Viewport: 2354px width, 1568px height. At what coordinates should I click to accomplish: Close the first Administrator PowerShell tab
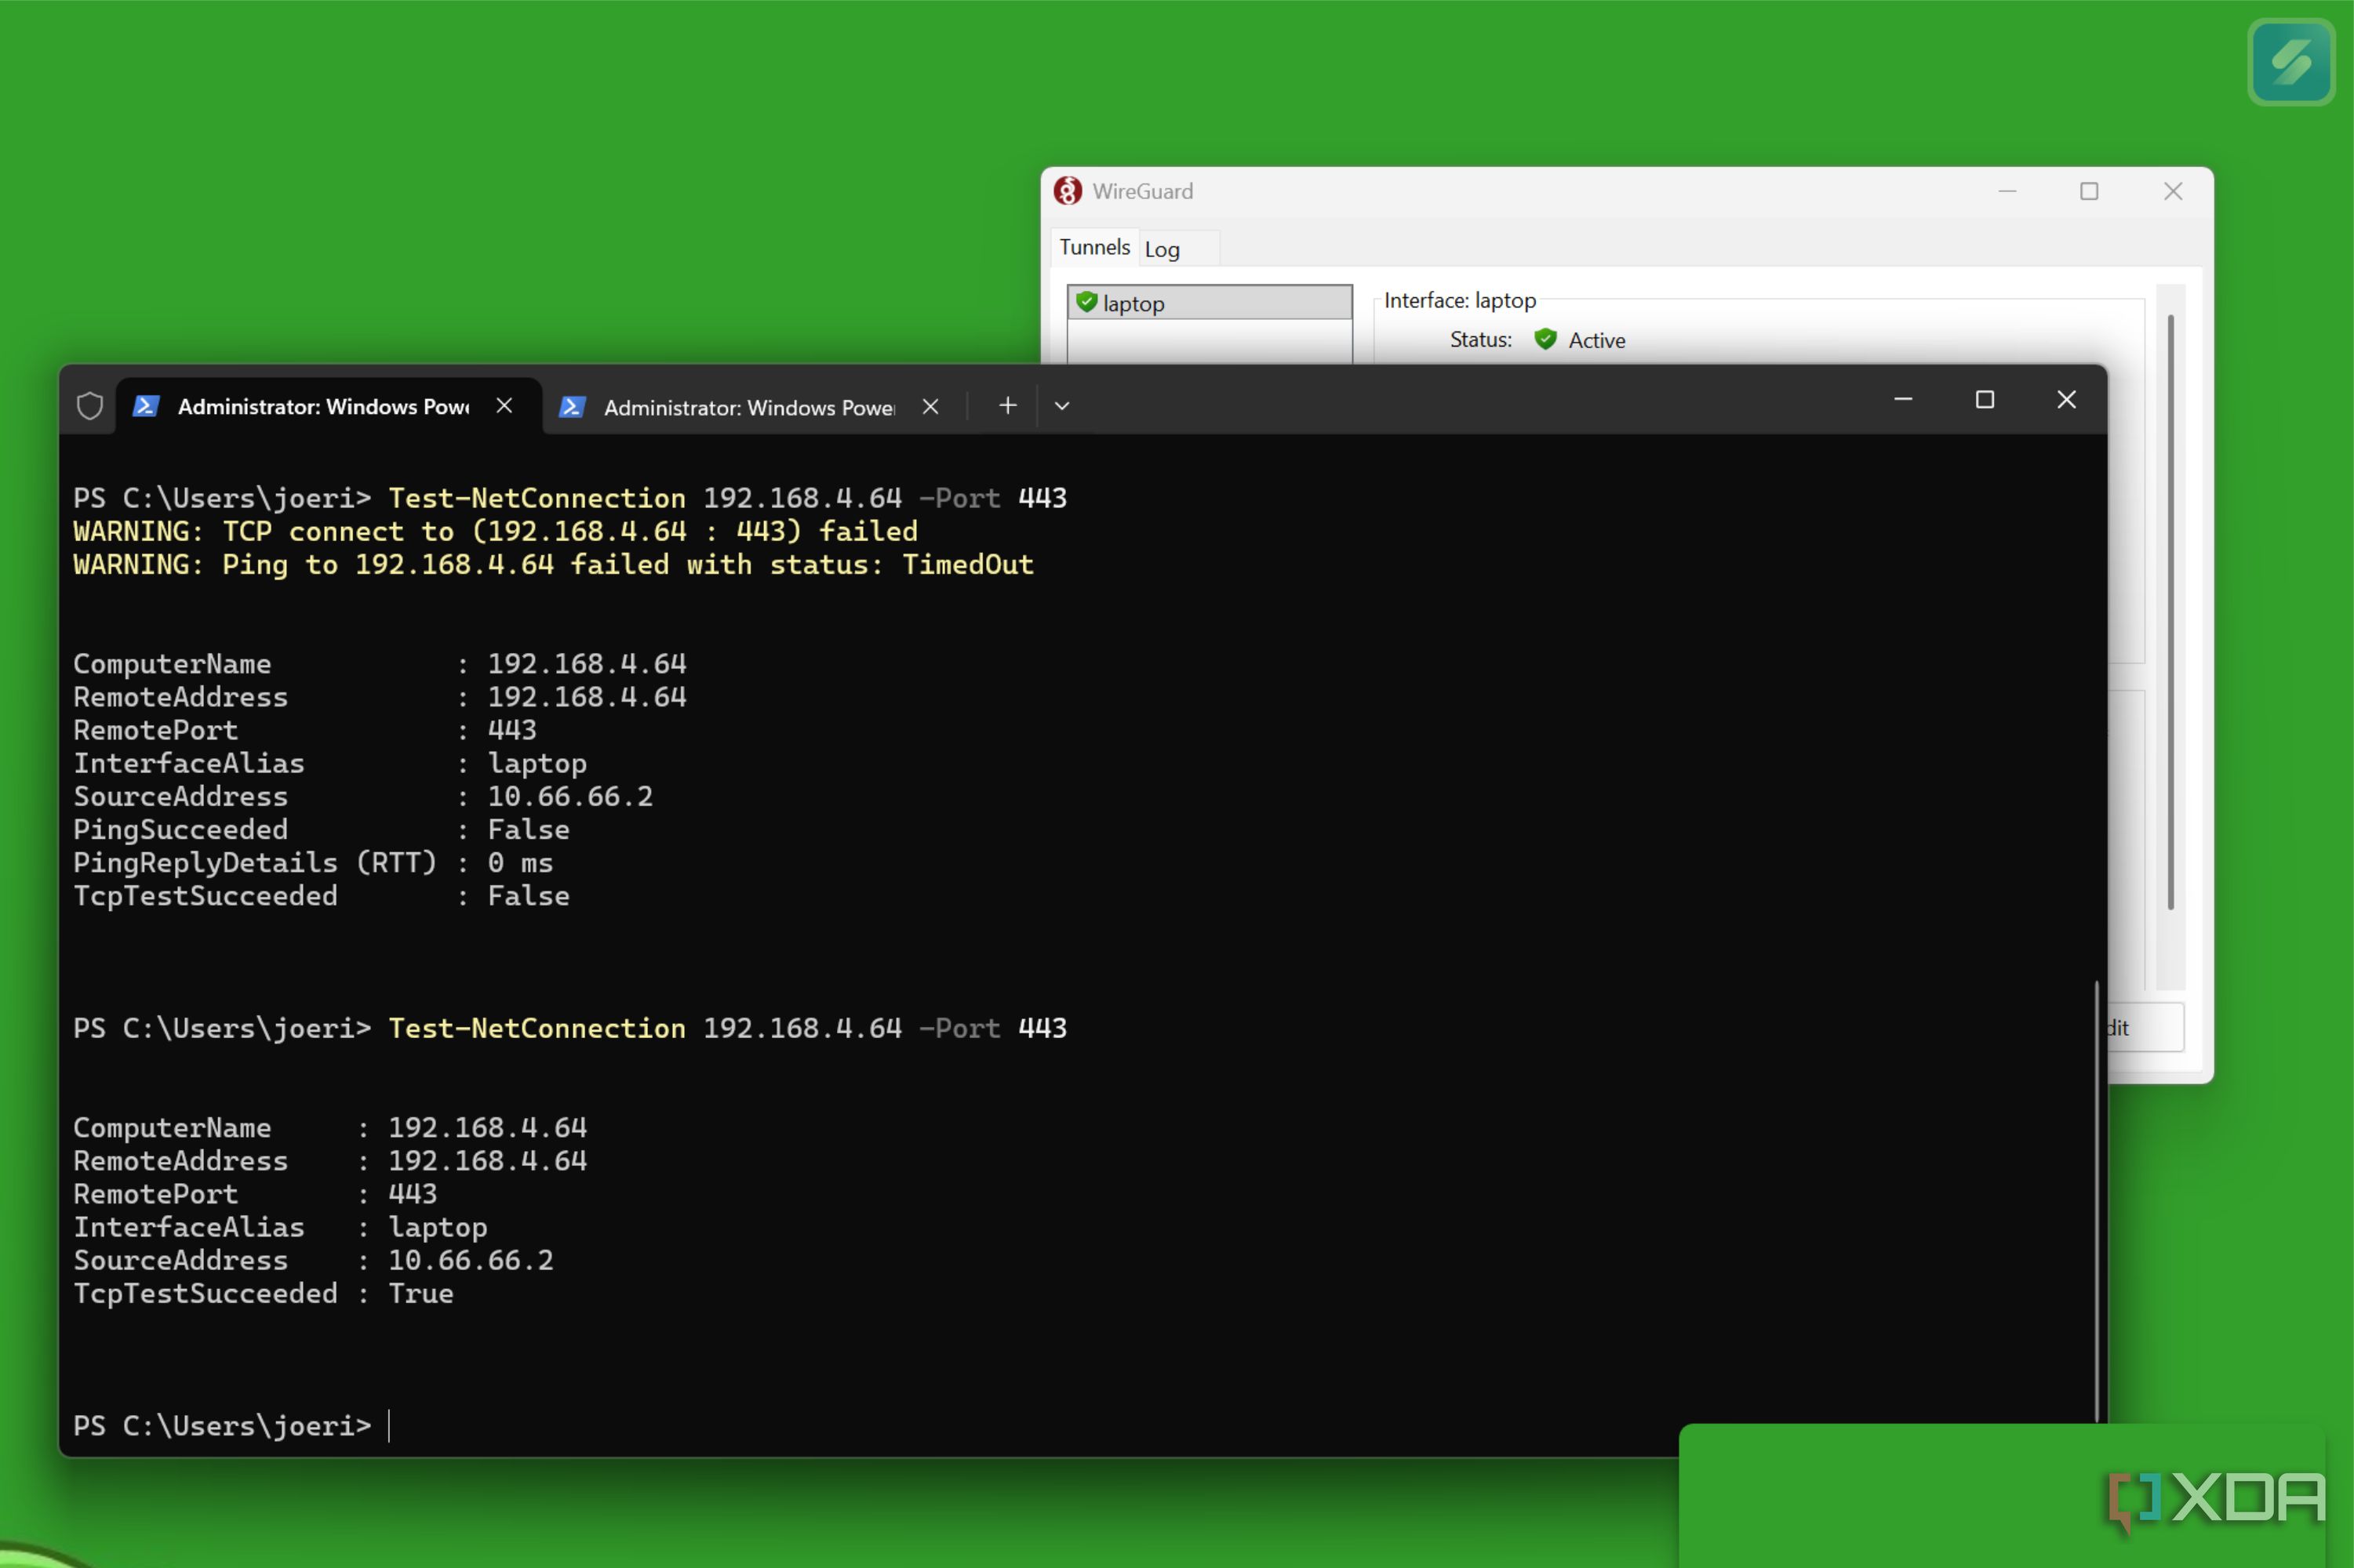[504, 405]
